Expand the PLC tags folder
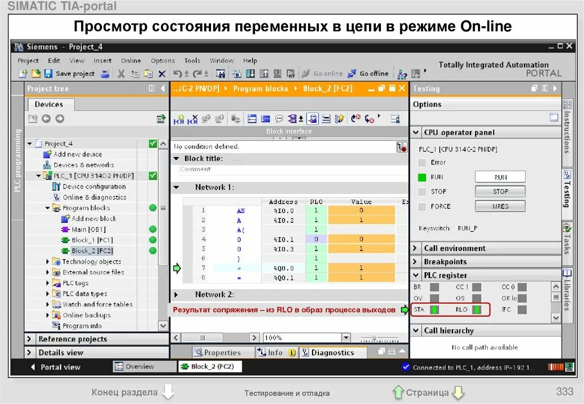The height and width of the screenshot is (404, 584). click(x=47, y=283)
